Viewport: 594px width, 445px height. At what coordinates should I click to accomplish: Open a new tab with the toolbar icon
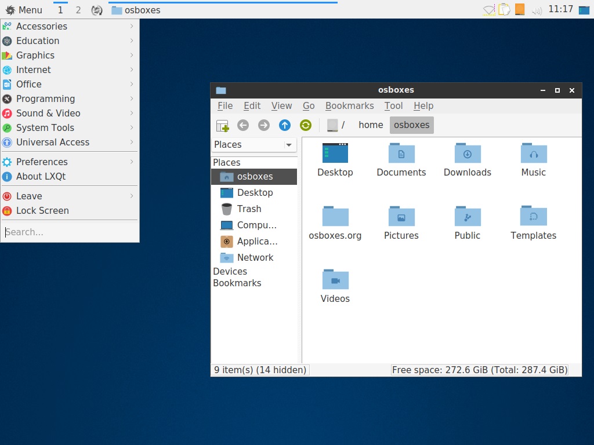222,125
